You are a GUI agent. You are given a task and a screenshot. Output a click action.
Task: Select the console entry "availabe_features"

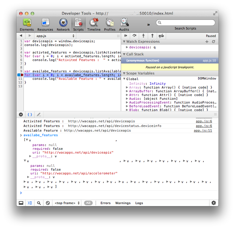point(41,135)
